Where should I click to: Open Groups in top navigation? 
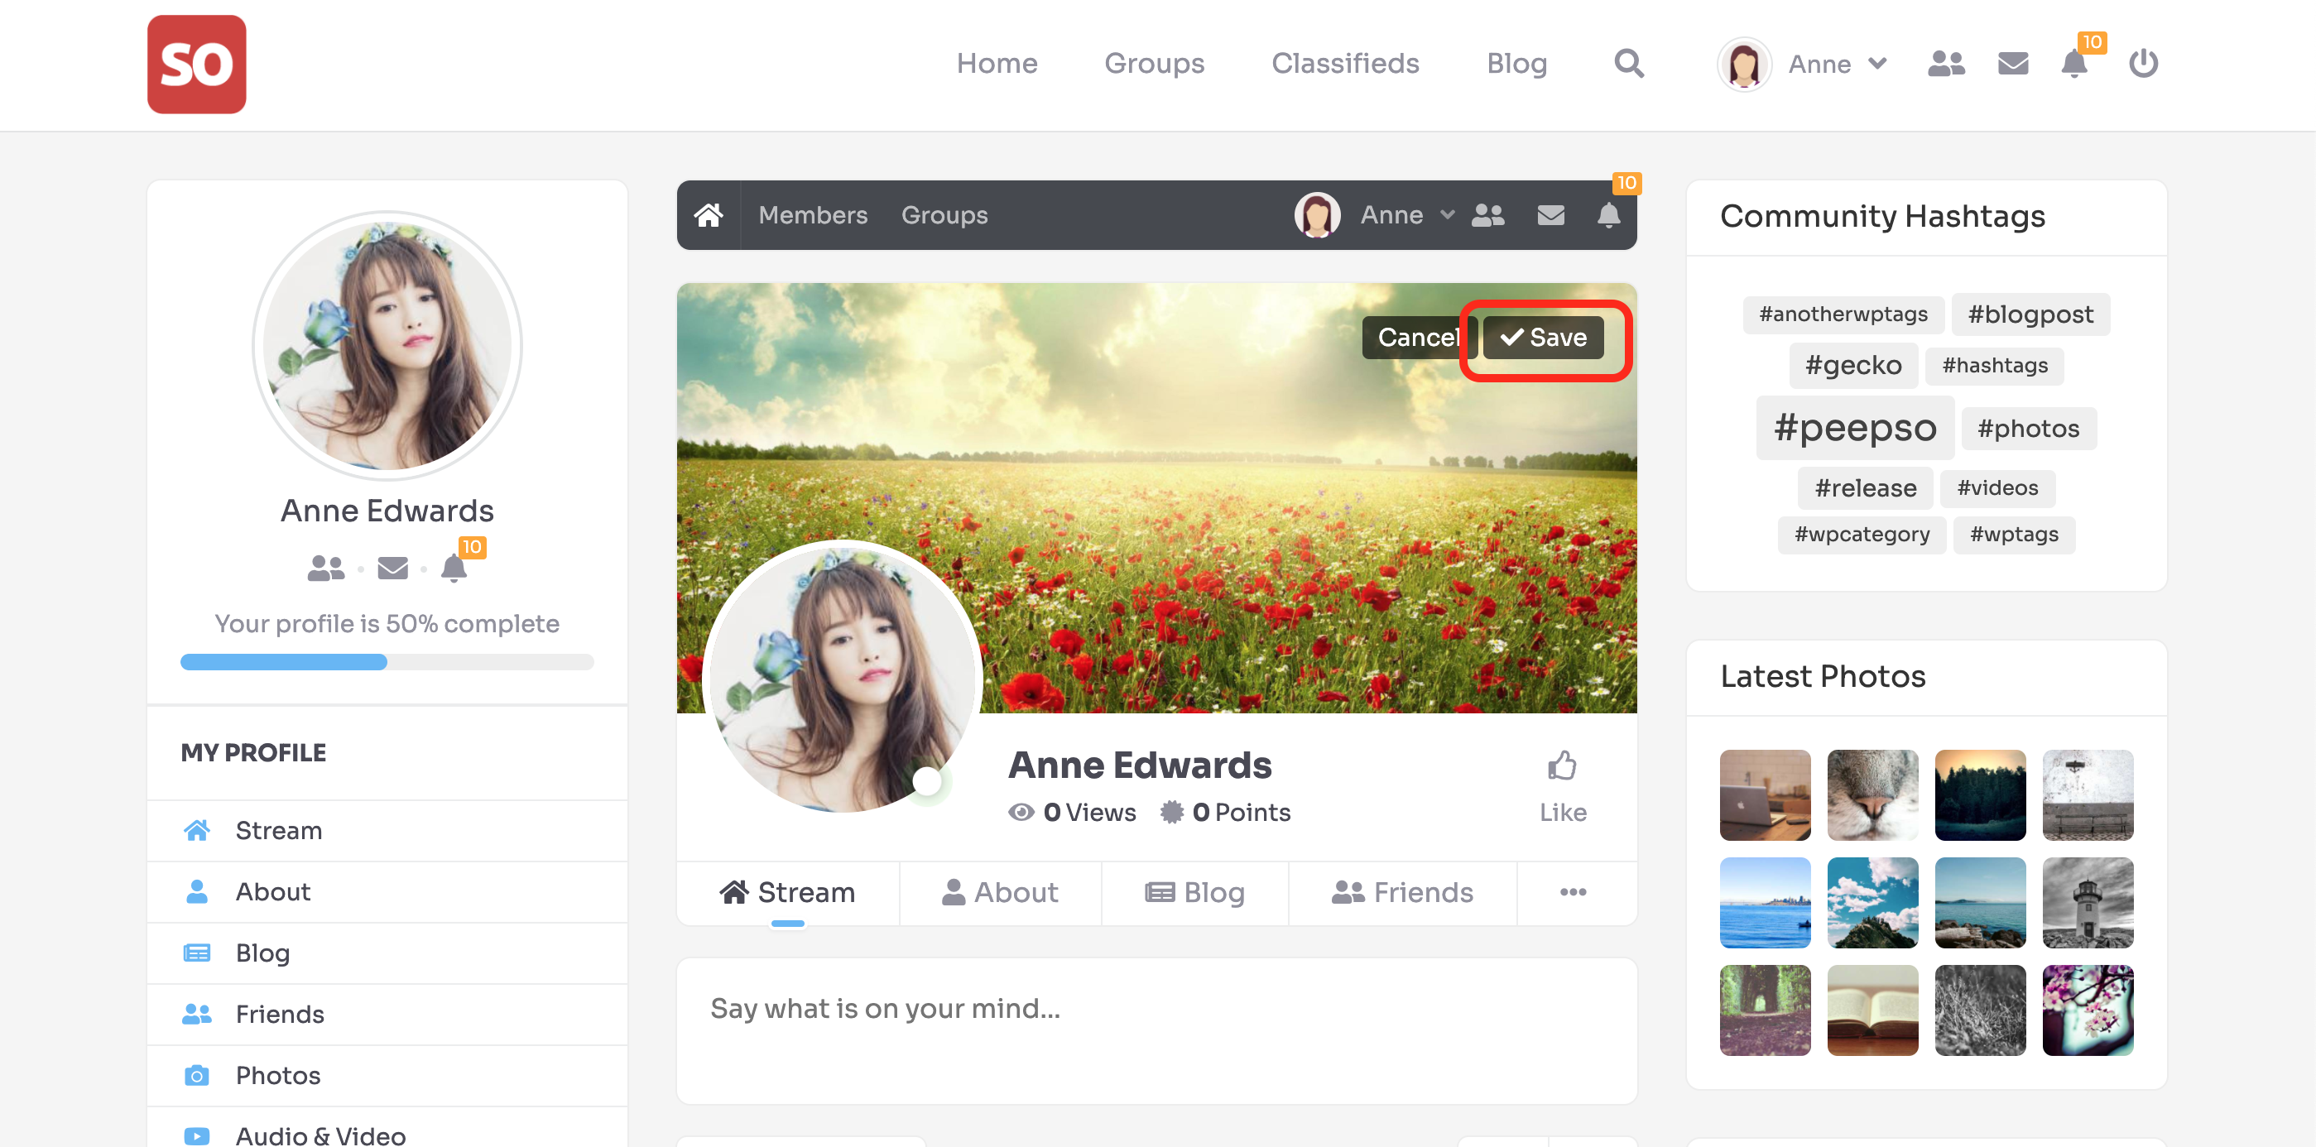1154,64
